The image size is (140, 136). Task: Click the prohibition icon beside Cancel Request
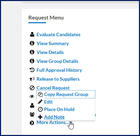click(x=32, y=88)
